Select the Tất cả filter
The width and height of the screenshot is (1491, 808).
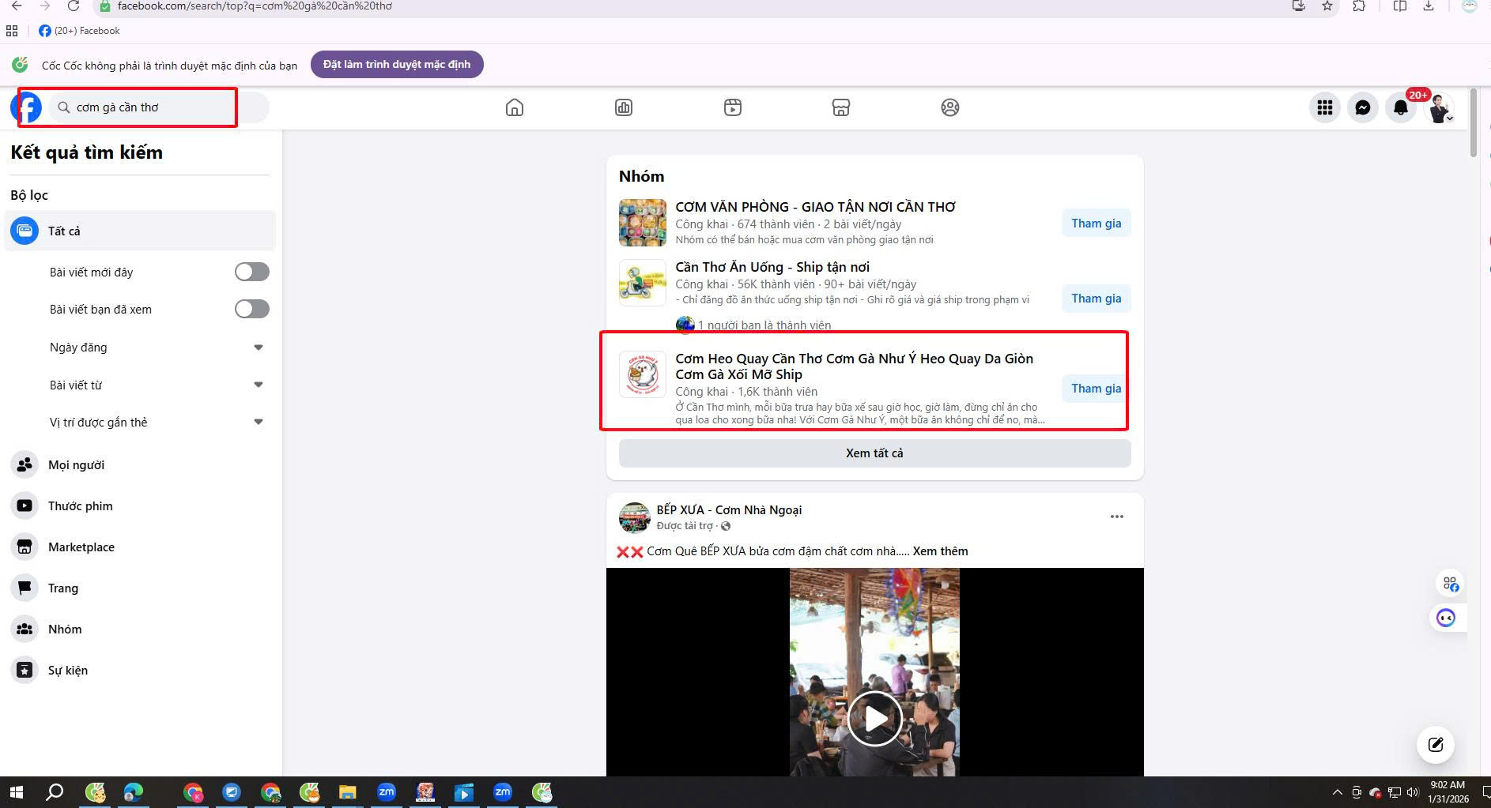point(140,231)
